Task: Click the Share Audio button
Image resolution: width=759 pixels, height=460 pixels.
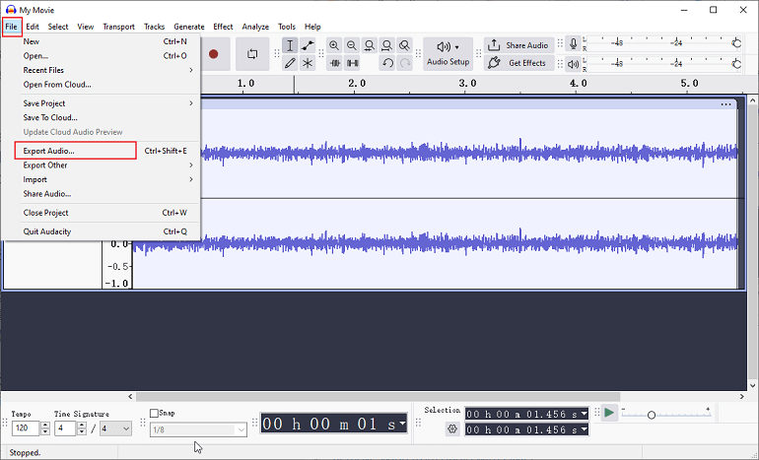Action: tap(518, 45)
